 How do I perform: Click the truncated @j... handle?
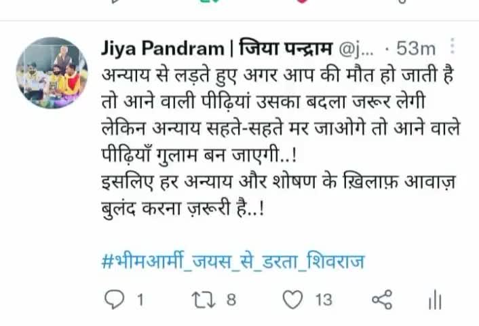(x=356, y=49)
